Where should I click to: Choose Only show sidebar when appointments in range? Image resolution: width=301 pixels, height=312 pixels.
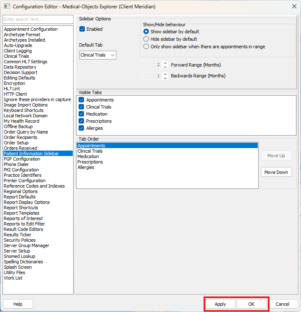coord(146,47)
